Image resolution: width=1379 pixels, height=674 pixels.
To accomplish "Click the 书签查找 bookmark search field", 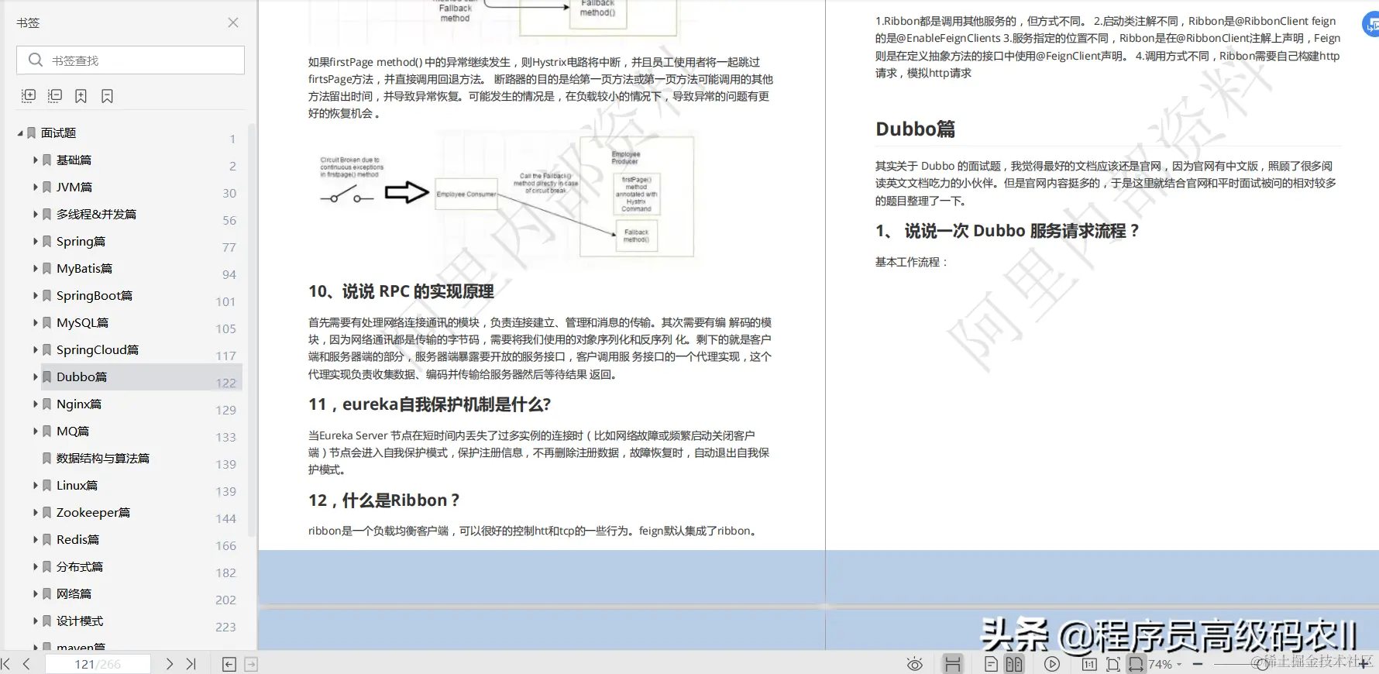I will (x=130, y=60).
